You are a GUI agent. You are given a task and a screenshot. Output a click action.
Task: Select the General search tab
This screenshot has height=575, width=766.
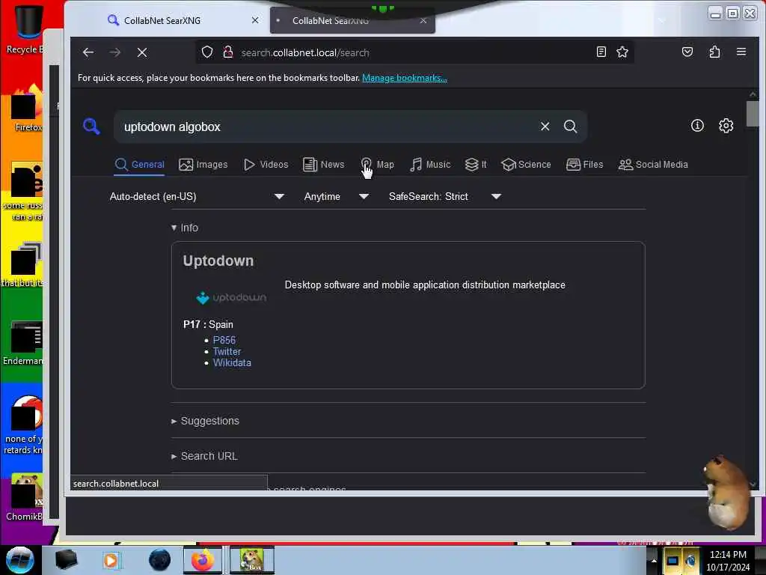(139, 164)
